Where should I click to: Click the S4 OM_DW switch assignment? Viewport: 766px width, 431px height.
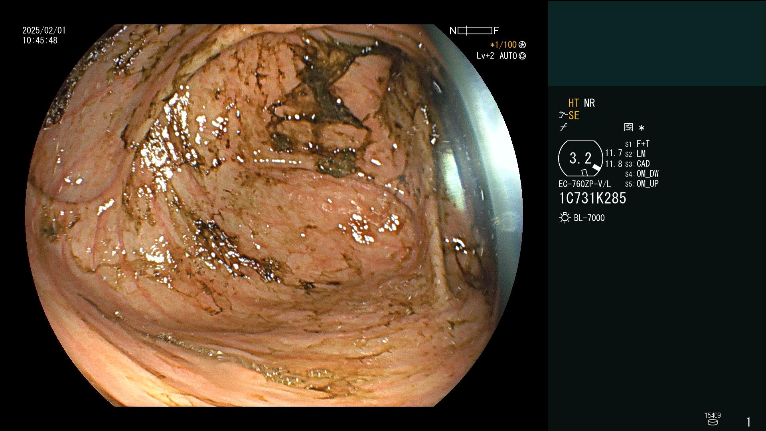642,174
